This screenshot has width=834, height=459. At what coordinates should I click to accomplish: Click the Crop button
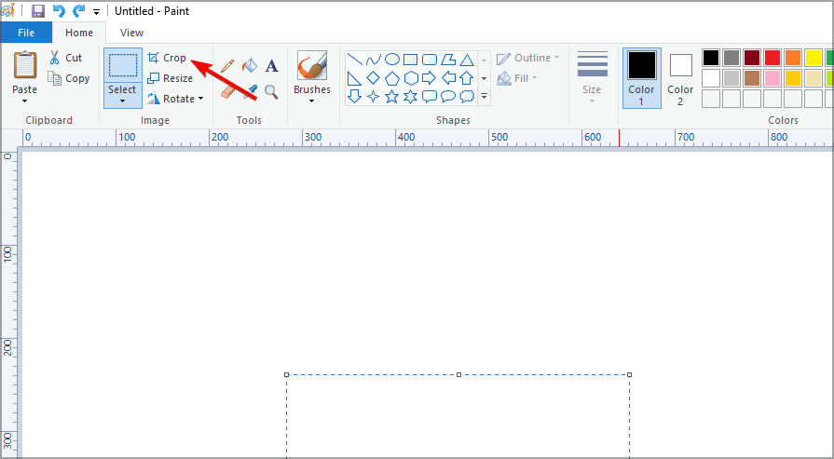click(x=168, y=58)
